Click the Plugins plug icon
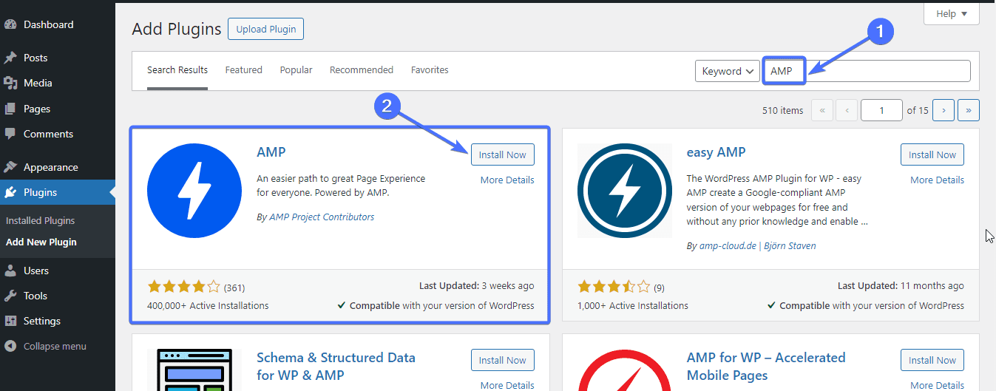 click(x=10, y=192)
